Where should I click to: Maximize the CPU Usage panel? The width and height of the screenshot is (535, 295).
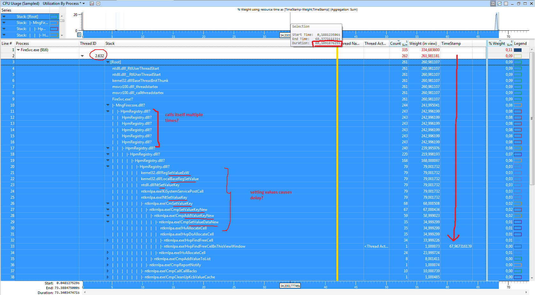(525, 4)
